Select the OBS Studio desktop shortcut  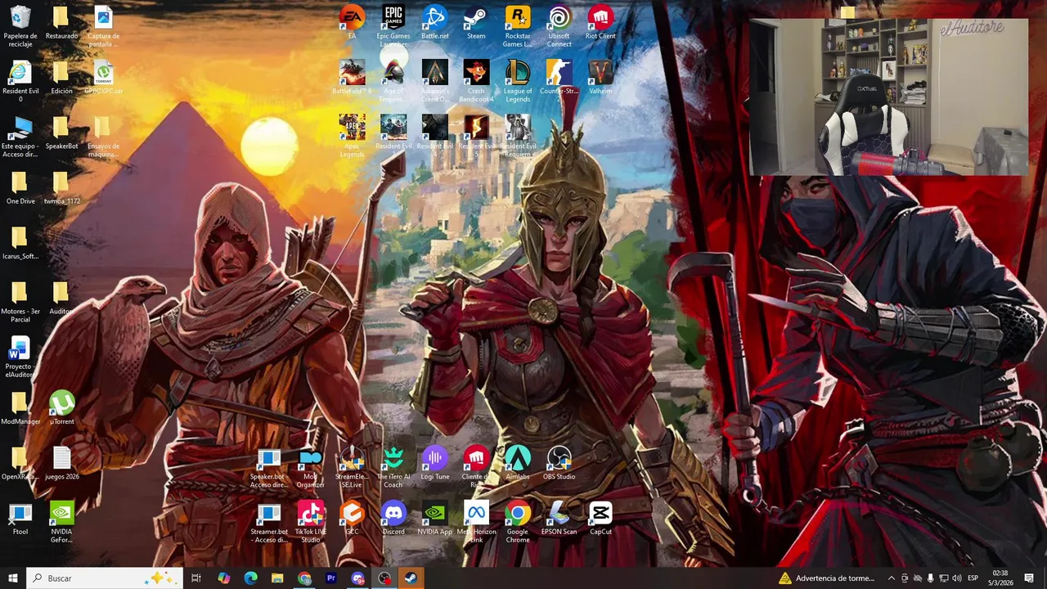(559, 463)
